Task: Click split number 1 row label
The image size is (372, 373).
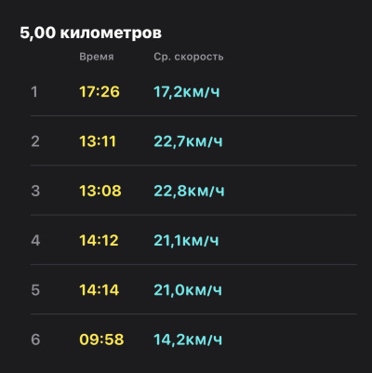Action: click(x=34, y=92)
